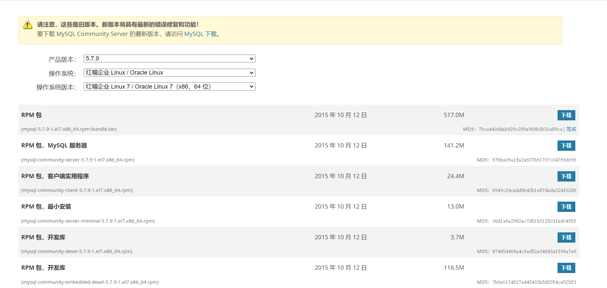Click the 3.7M file size

(x=457, y=237)
